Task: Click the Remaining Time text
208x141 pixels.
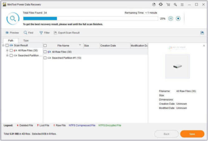Action: point(141,13)
